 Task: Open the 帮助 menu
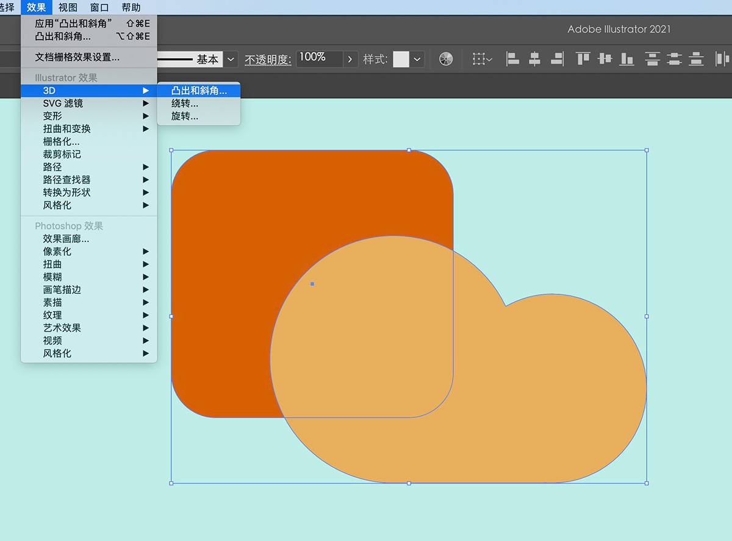pos(131,7)
